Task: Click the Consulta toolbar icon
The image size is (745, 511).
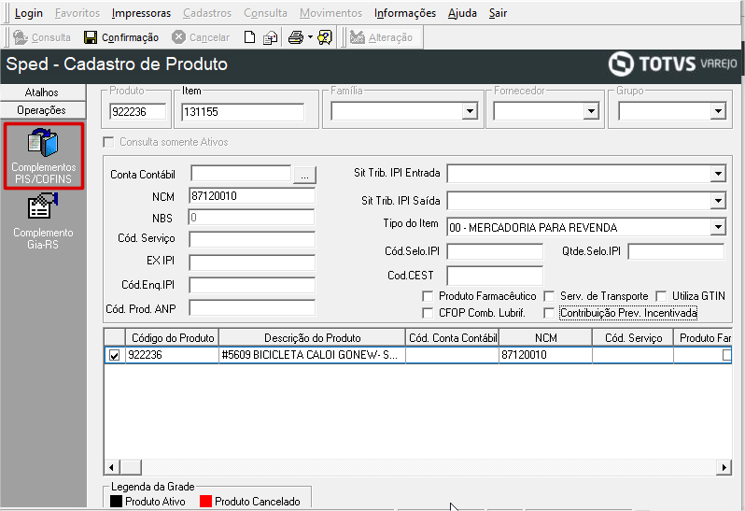Action: 21,37
